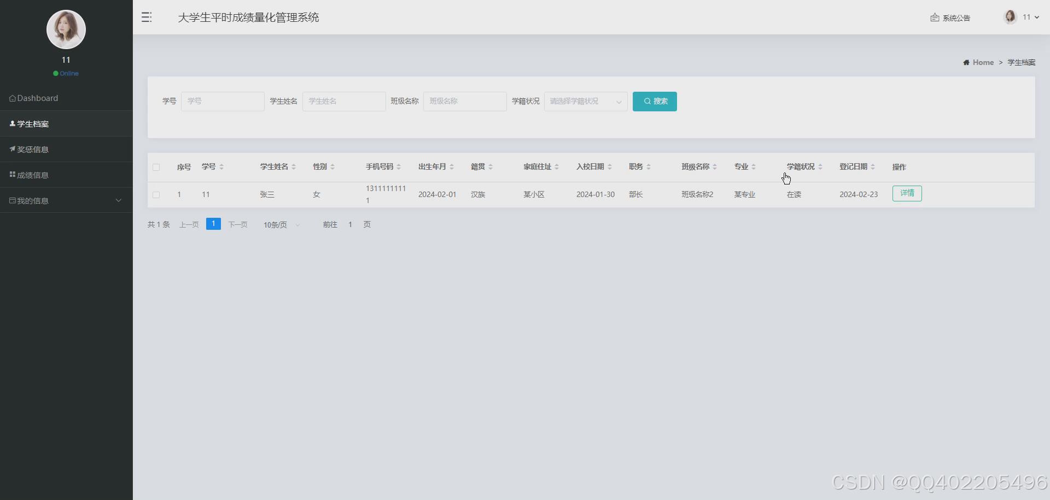Select 奖惩信息 from the sidebar menu
1050x500 pixels.
[33, 149]
